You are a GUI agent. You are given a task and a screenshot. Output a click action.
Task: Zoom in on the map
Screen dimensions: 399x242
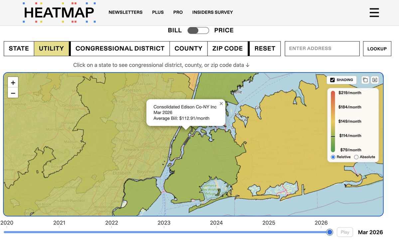[x=13, y=83]
